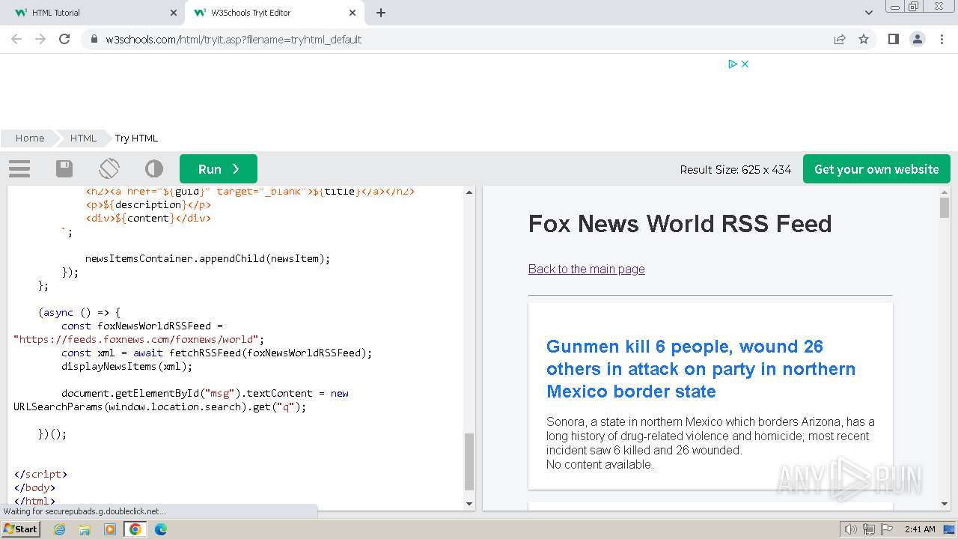The height and width of the screenshot is (539, 958).
Task: View site information lock icon
Action: click(x=94, y=39)
